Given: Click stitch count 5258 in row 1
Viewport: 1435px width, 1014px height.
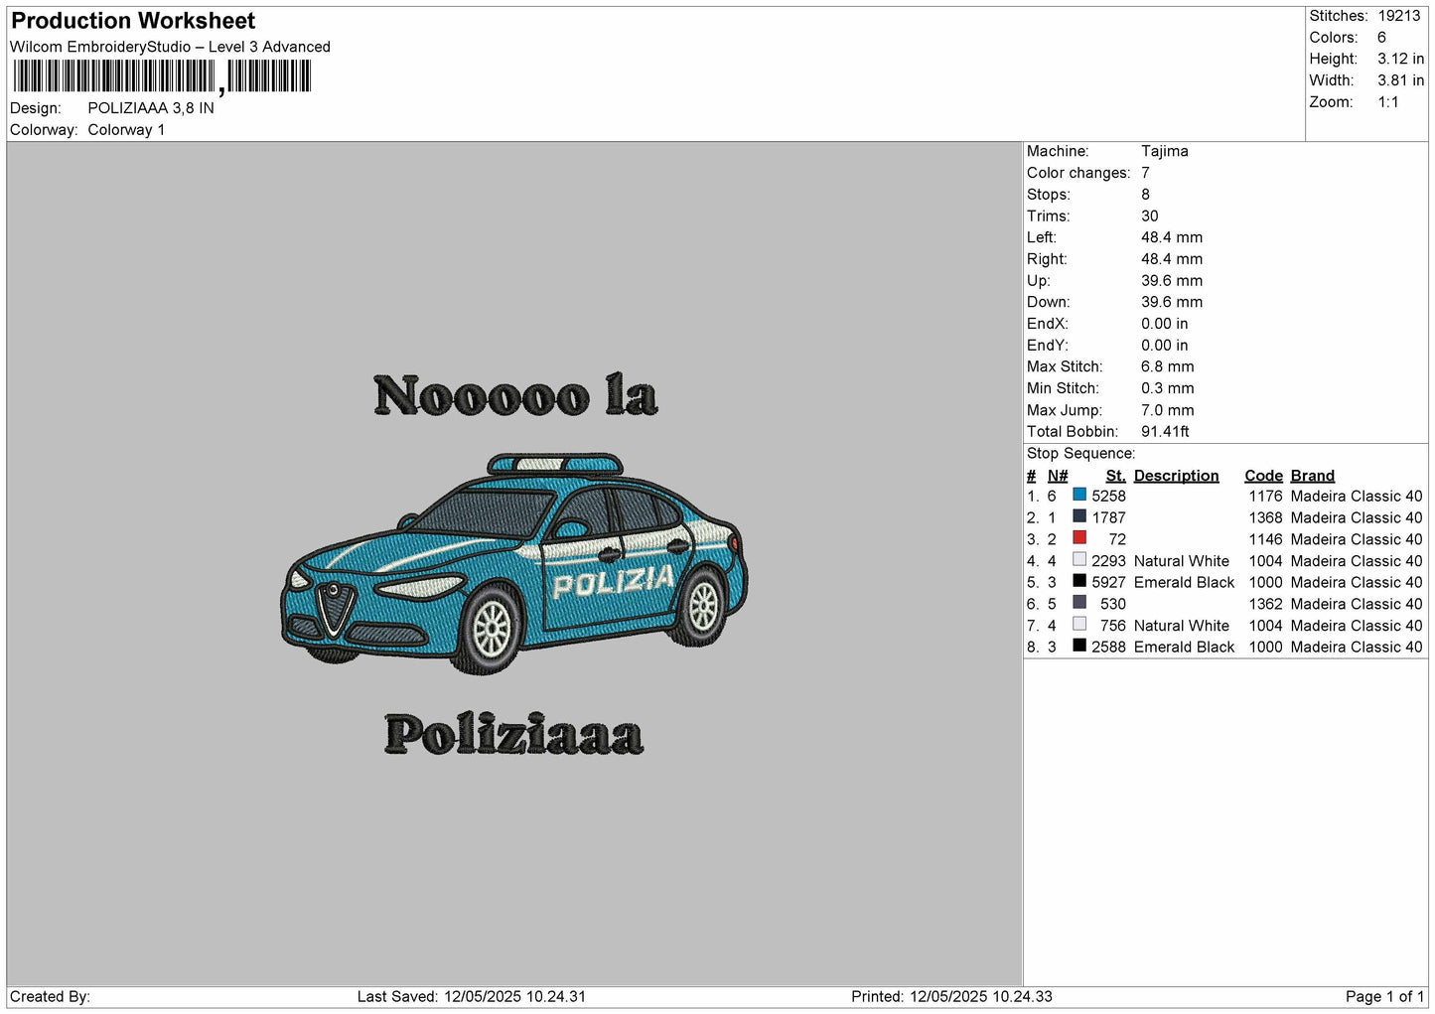Looking at the screenshot, I should pos(1108,497).
